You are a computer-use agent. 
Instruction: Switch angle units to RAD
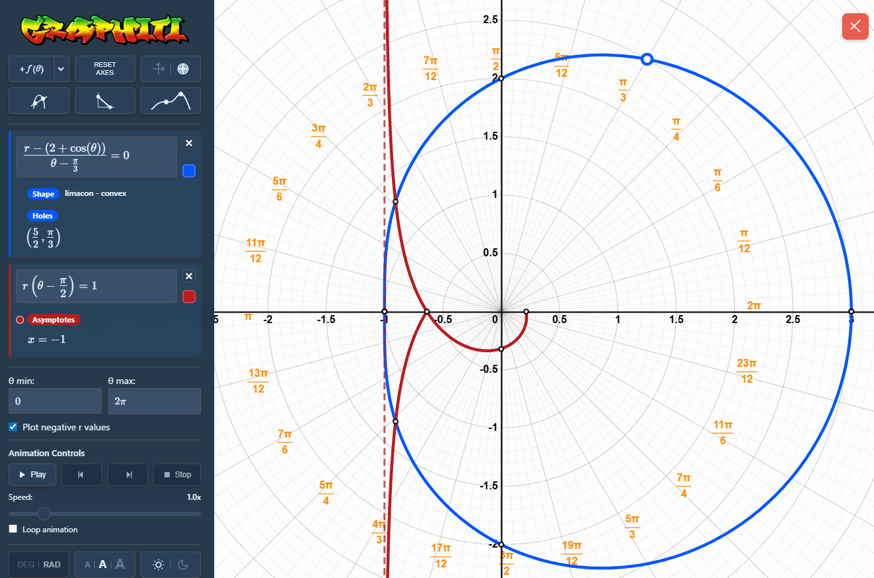[x=52, y=565]
